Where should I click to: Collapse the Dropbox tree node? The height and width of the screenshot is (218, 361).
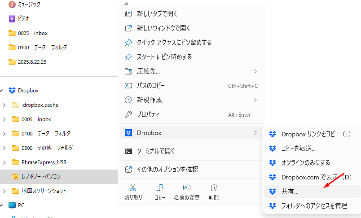(2, 91)
